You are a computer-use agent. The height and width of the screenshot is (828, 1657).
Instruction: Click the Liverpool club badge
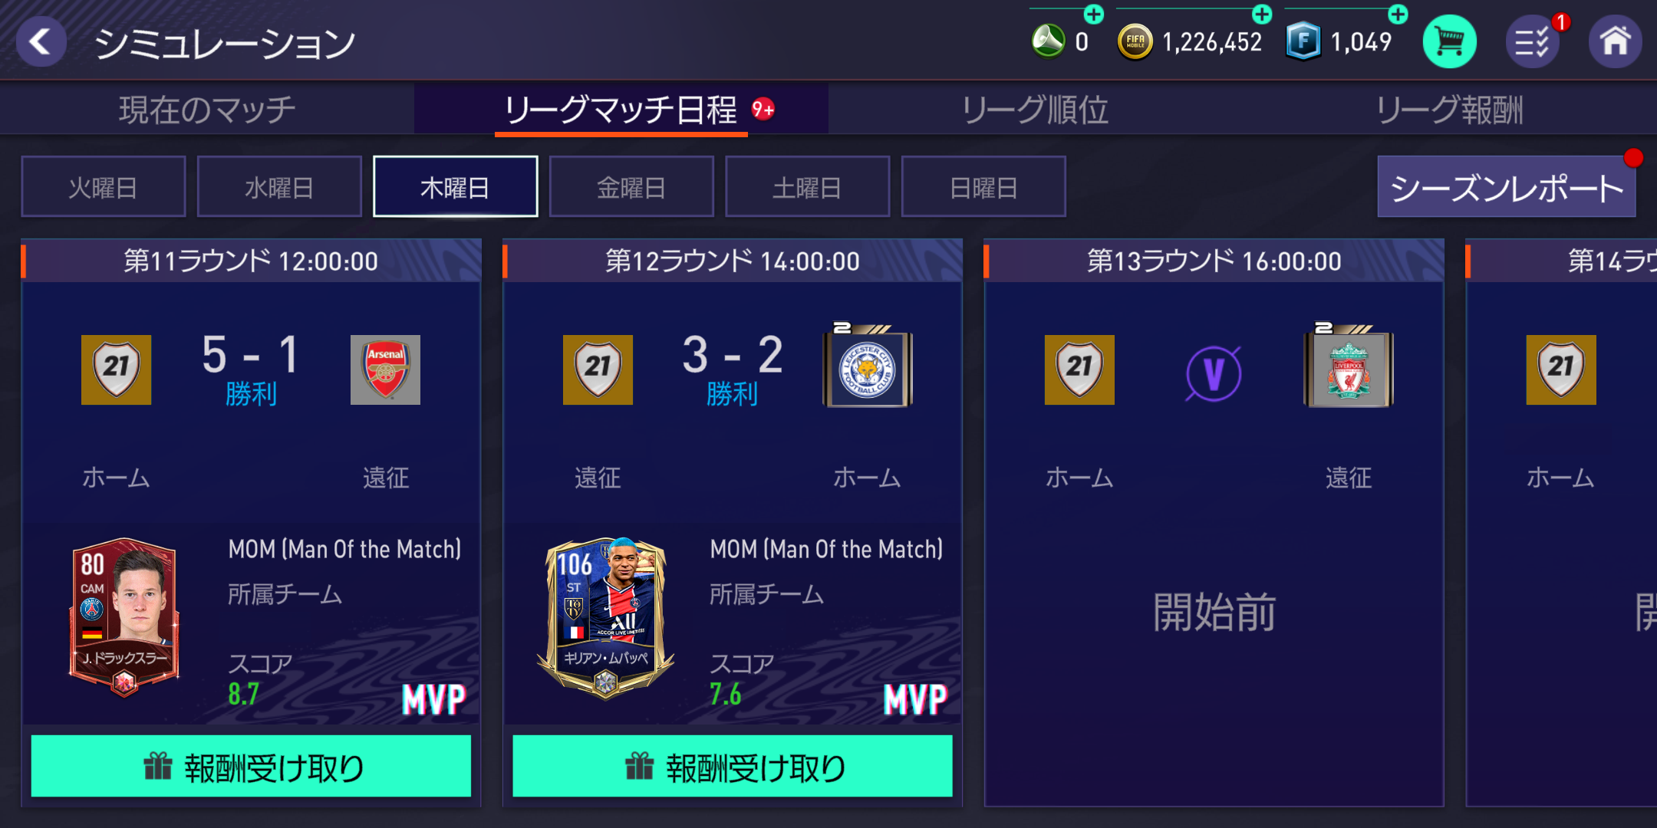click(1349, 366)
